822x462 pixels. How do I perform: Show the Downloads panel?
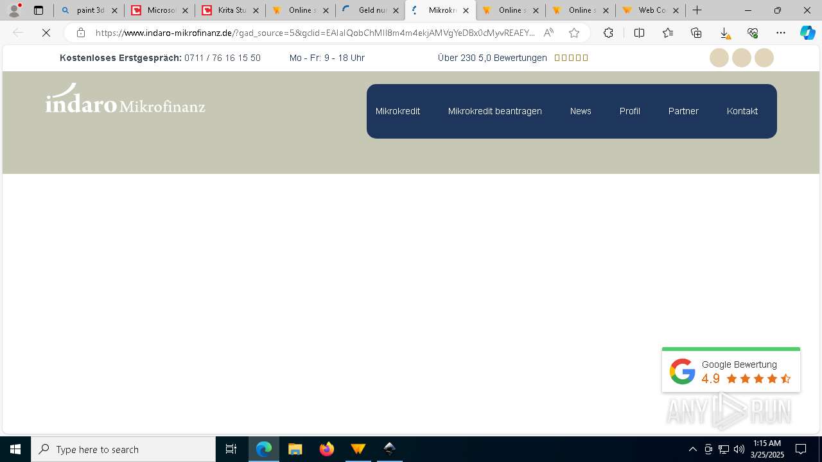(724, 33)
